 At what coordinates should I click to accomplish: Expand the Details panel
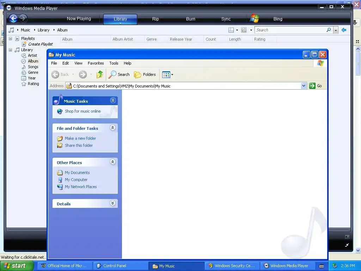tap(112, 203)
